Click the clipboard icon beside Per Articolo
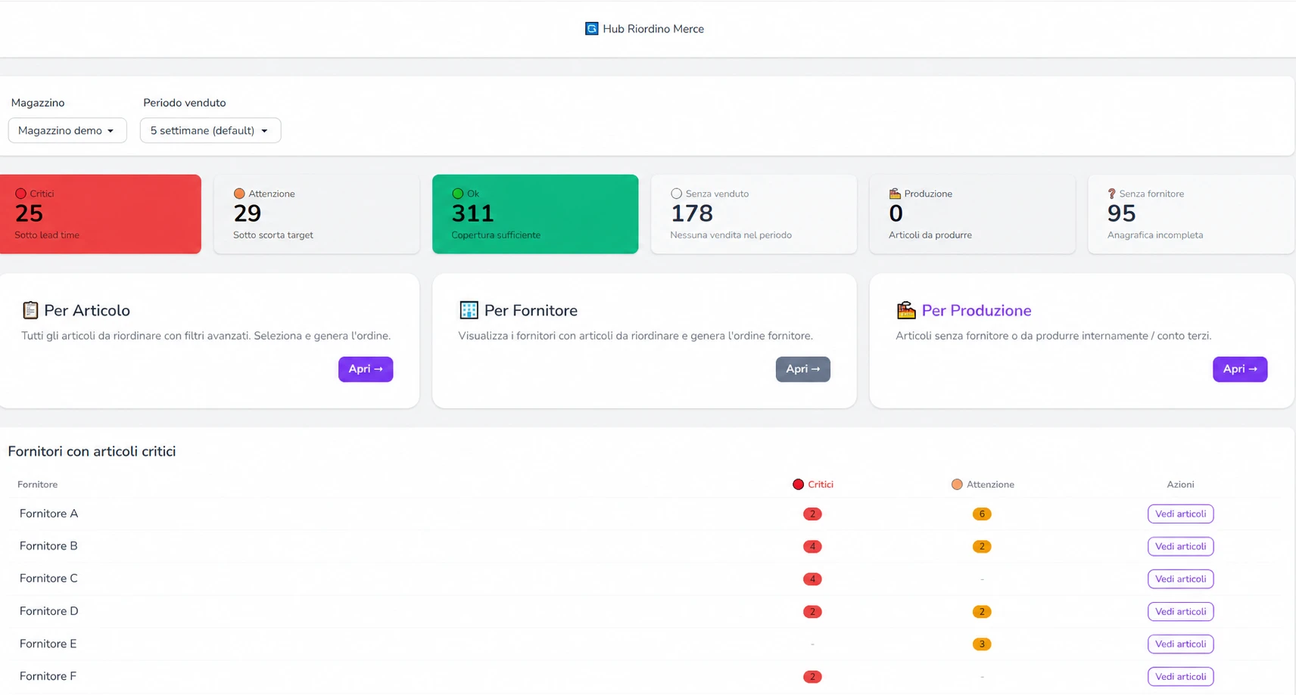 [x=30, y=310]
